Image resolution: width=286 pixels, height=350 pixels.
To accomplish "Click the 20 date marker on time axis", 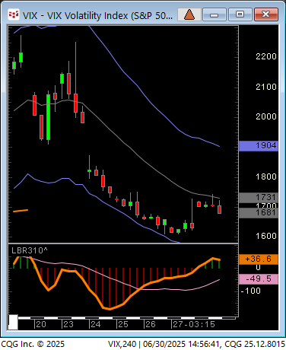I will [41, 324].
